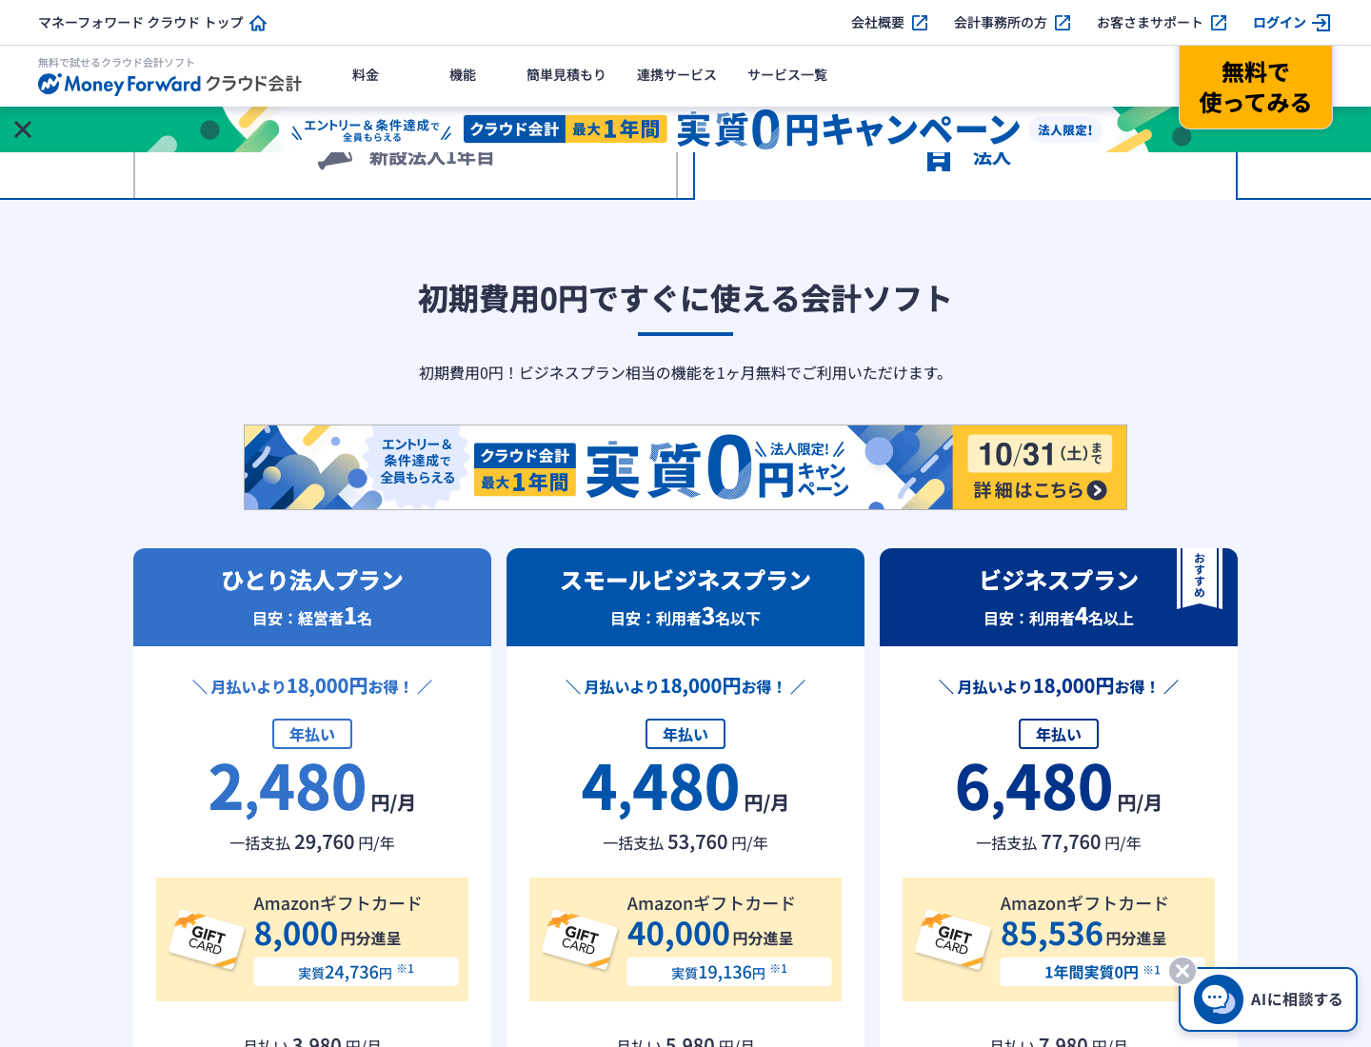Click 年払い label in スモールビジネスプラン

coord(685,735)
